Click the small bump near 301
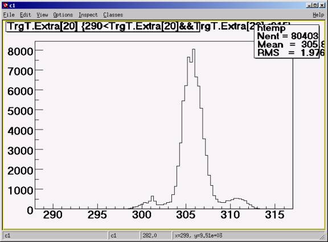Screen dimensions: 328x242 click(x=152, y=197)
